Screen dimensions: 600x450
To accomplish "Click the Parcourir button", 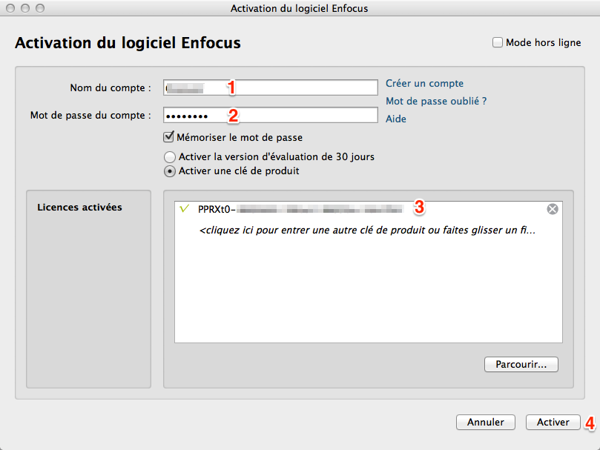I will pyautogui.click(x=521, y=364).
